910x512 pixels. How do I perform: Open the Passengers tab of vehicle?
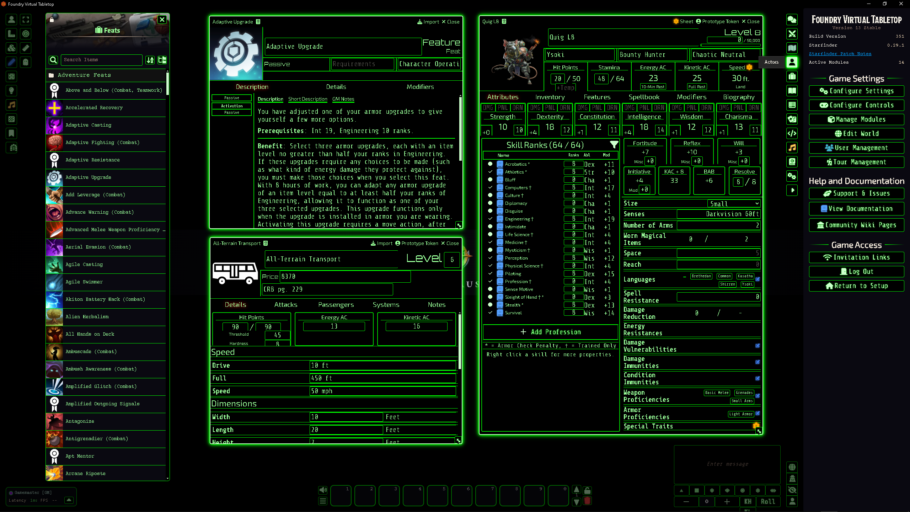(336, 305)
